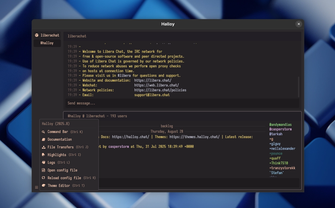The width and height of the screenshot is (335, 208).
Task: Open File Transfers via its download icon
Action: coord(43,147)
